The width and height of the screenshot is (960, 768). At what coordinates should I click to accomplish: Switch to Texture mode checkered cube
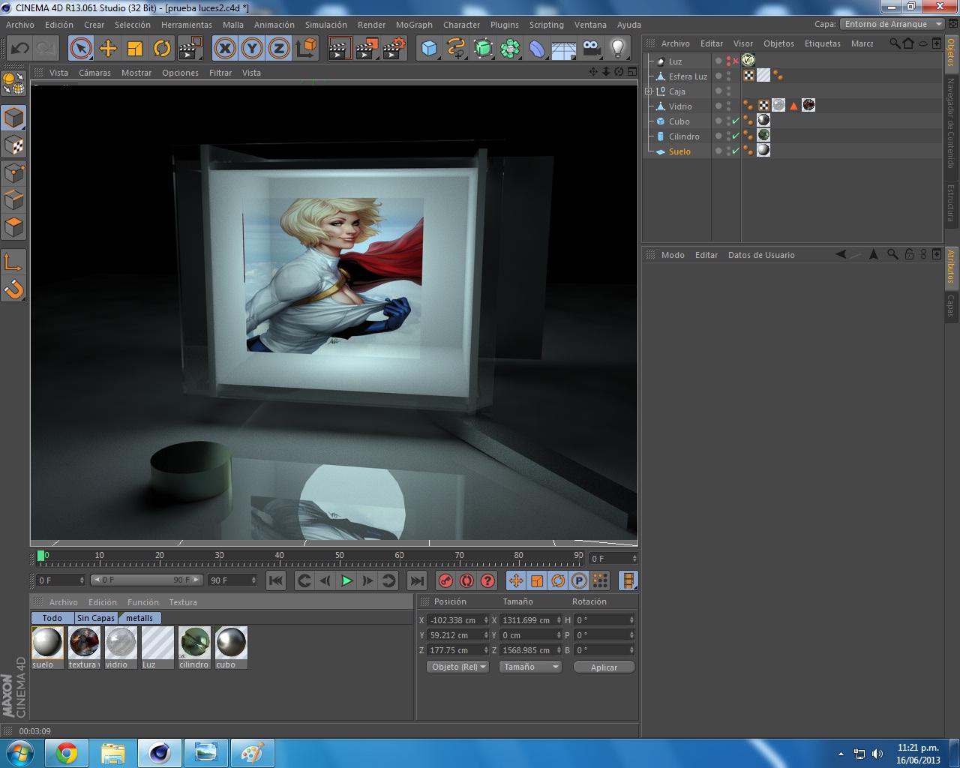point(14,145)
